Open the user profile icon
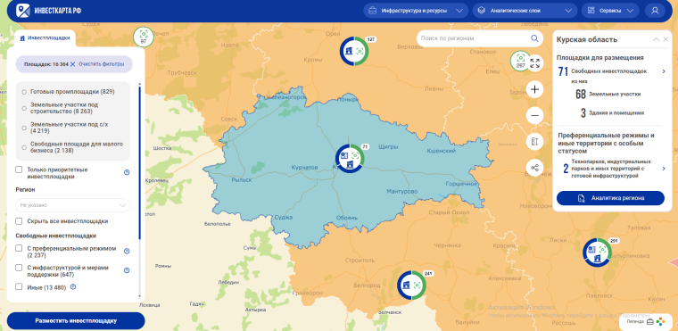The height and width of the screenshot is (331, 678). [x=655, y=11]
